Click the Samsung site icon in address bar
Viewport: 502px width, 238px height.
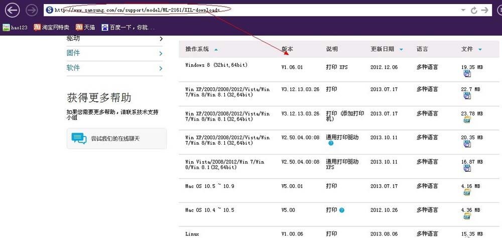point(49,10)
